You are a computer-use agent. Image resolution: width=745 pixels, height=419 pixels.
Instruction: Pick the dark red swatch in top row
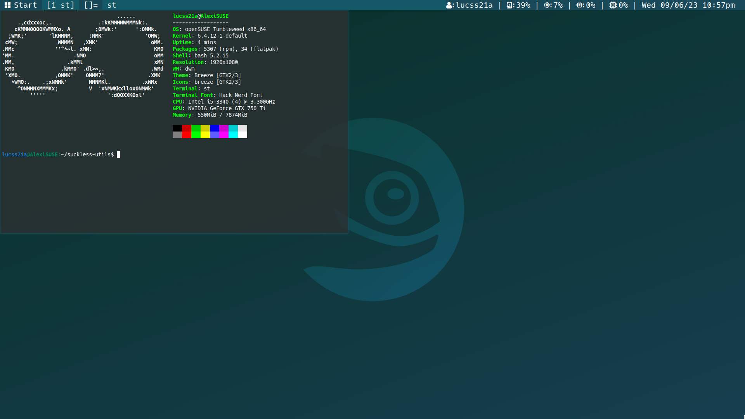187,128
